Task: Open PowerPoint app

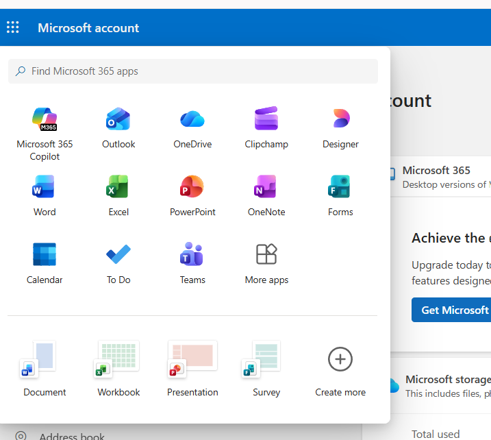Action: pos(192,195)
